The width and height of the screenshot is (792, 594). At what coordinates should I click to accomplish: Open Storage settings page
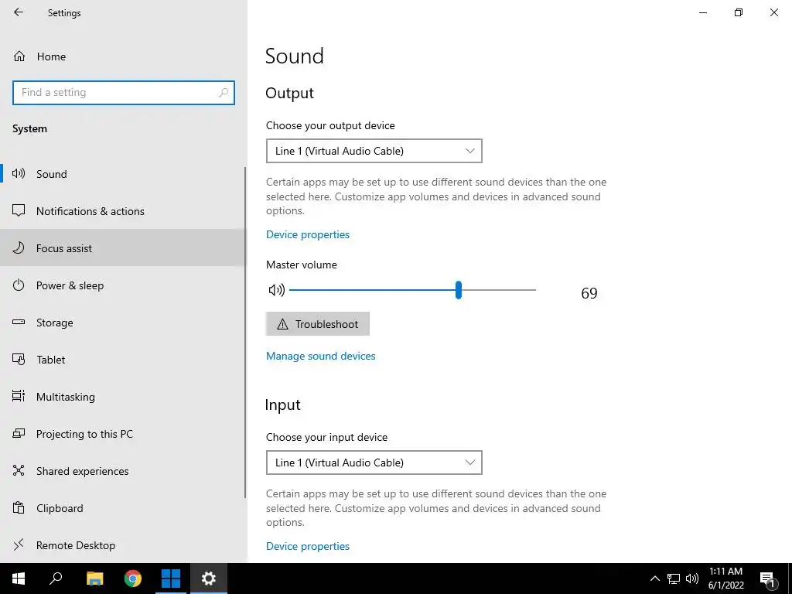click(124, 323)
